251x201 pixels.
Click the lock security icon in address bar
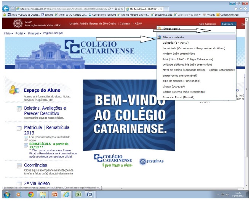click(x=116, y=9)
